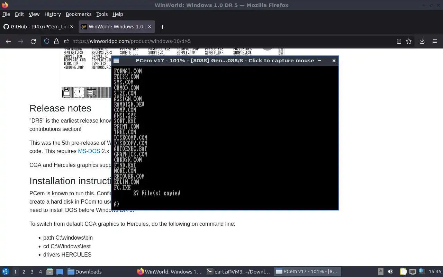Close the WinWorld Windows 1.0 tab
The width and height of the screenshot is (443, 277).
(x=150, y=27)
